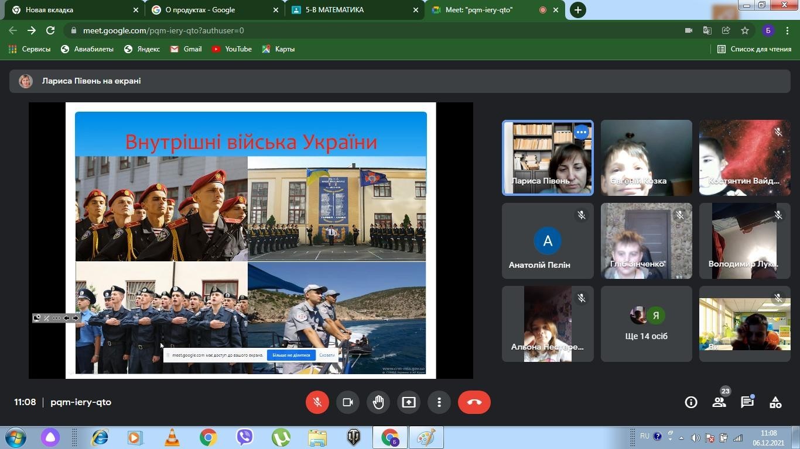Open Список для чтения reading list

(754, 49)
